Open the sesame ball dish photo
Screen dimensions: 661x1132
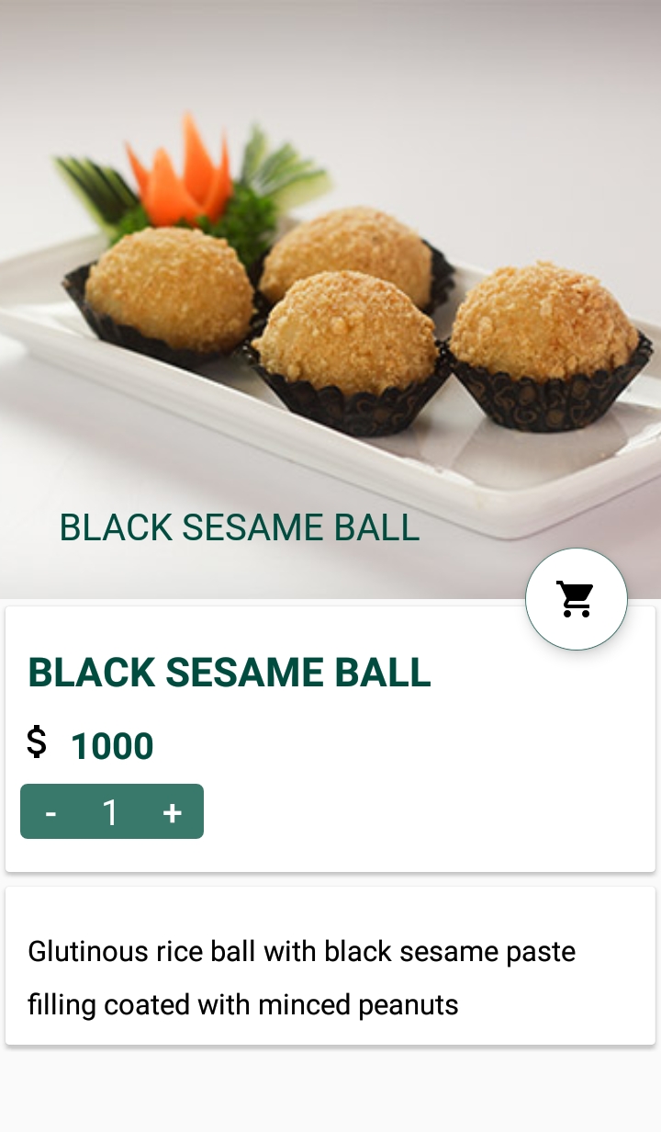tap(330, 300)
